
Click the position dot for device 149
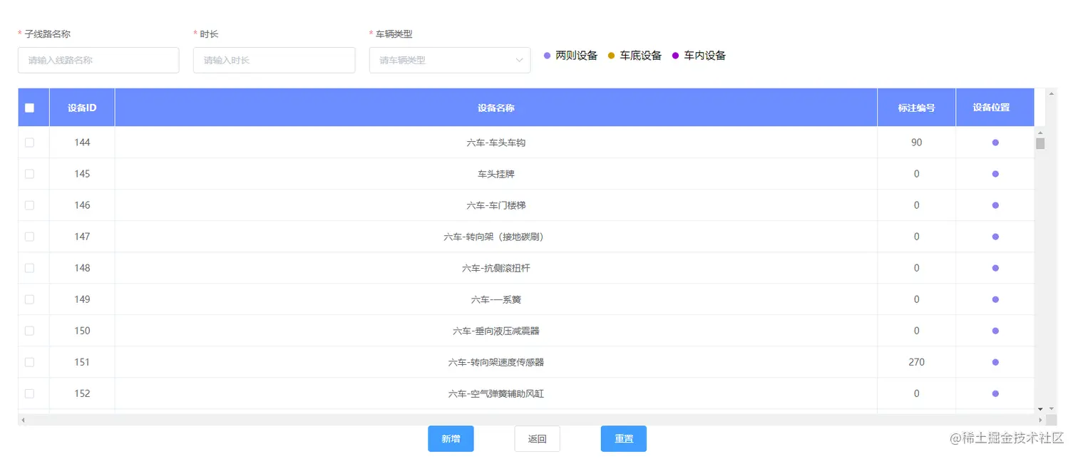click(x=995, y=299)
